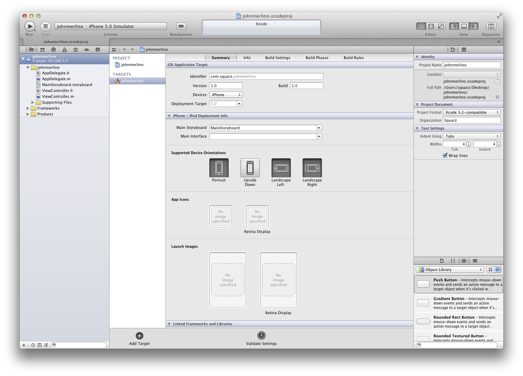Image resolution: width=523 pixels, height=376 pixels.
Task: Open the Build Settings tab
Action: 278,58
